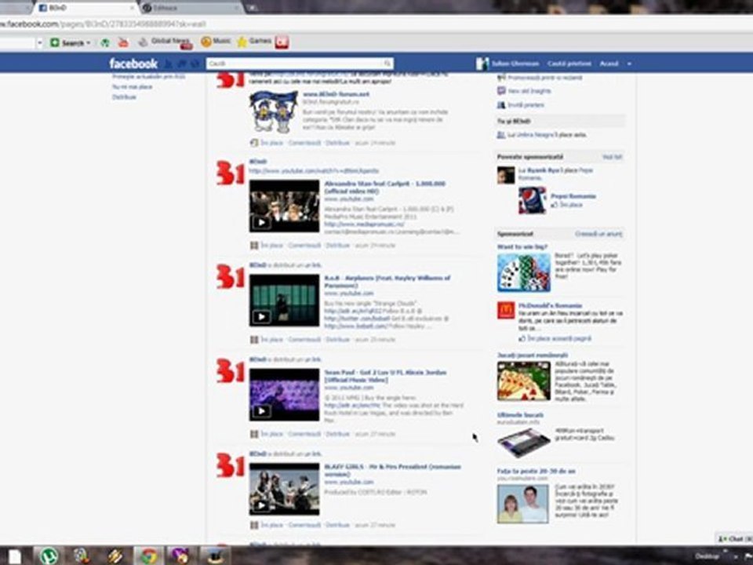This screenshot has height=565, width=753.
Task: Open the Facebook Chat bar
Action: pyautogui.click(x=734, y=539)
